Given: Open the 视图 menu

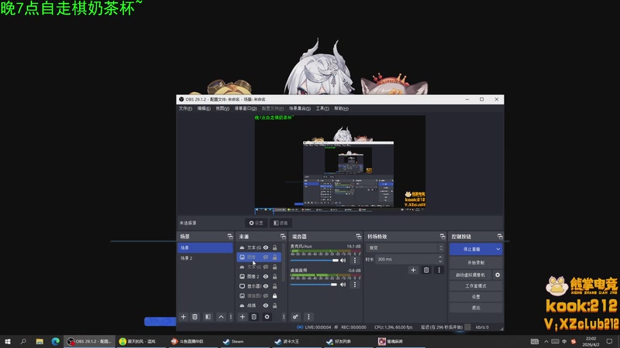Looking at the screenshot, I should coord(222,108).
